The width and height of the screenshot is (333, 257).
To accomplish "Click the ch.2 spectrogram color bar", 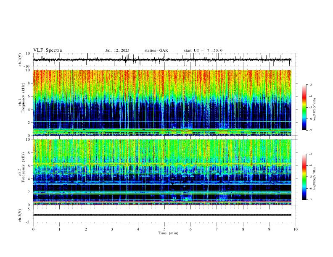I will pyautogui.click(x=304, y=177).
